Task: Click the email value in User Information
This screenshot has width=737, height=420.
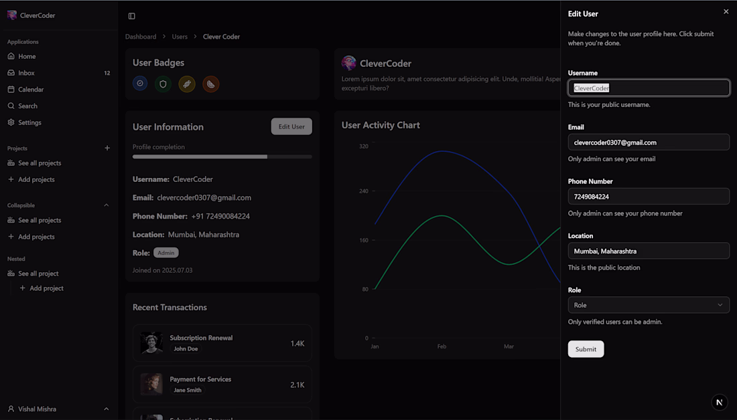Action: coord(204,197)
